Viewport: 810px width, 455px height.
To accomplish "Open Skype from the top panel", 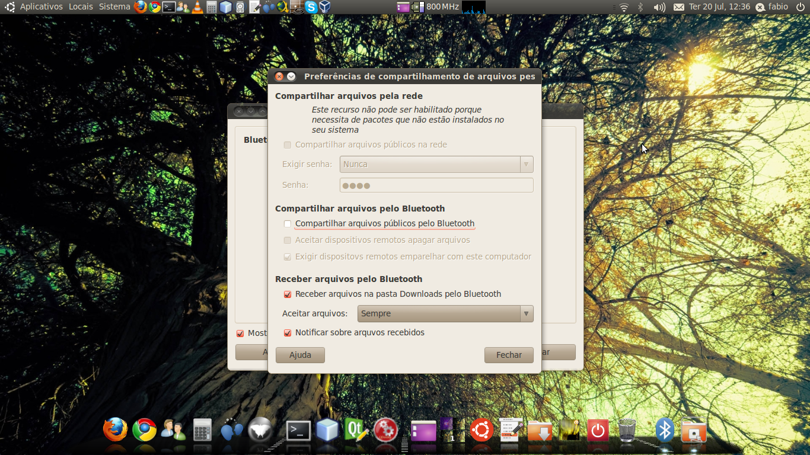I will coord(311,7).
